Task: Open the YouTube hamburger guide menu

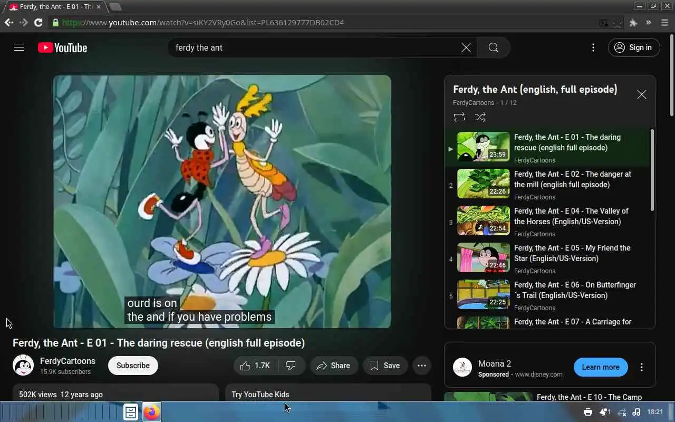Action: 19,47
